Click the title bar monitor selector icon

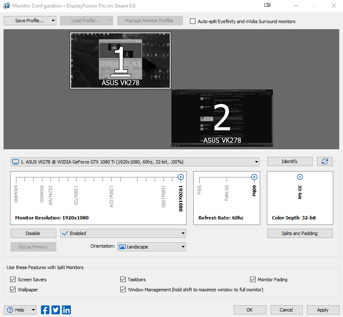(267, 5)
